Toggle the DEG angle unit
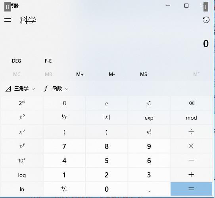 click(16, 61)
